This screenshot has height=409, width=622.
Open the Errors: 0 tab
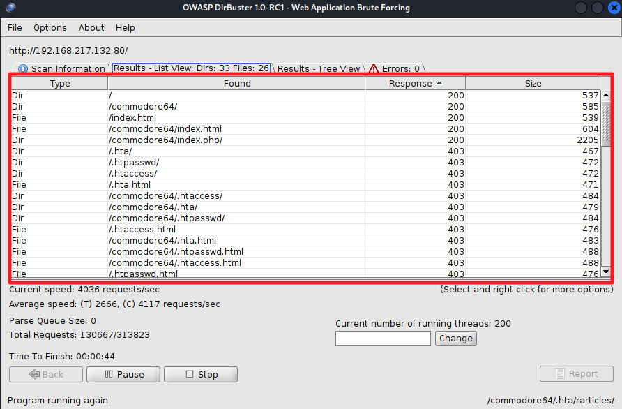click(x=395, y=68)
